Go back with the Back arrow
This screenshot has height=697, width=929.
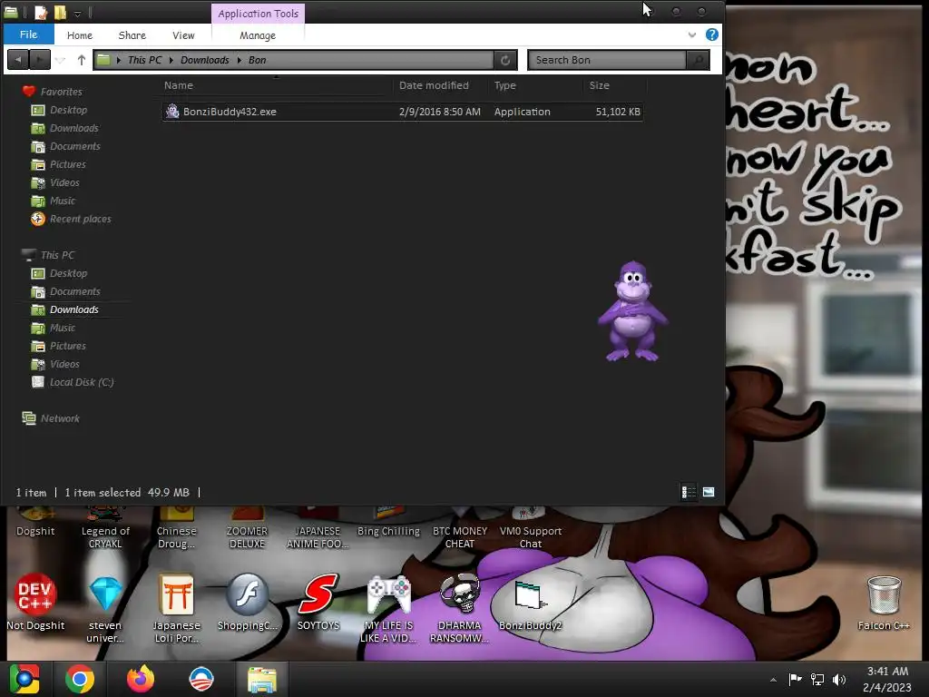[18, 59]
